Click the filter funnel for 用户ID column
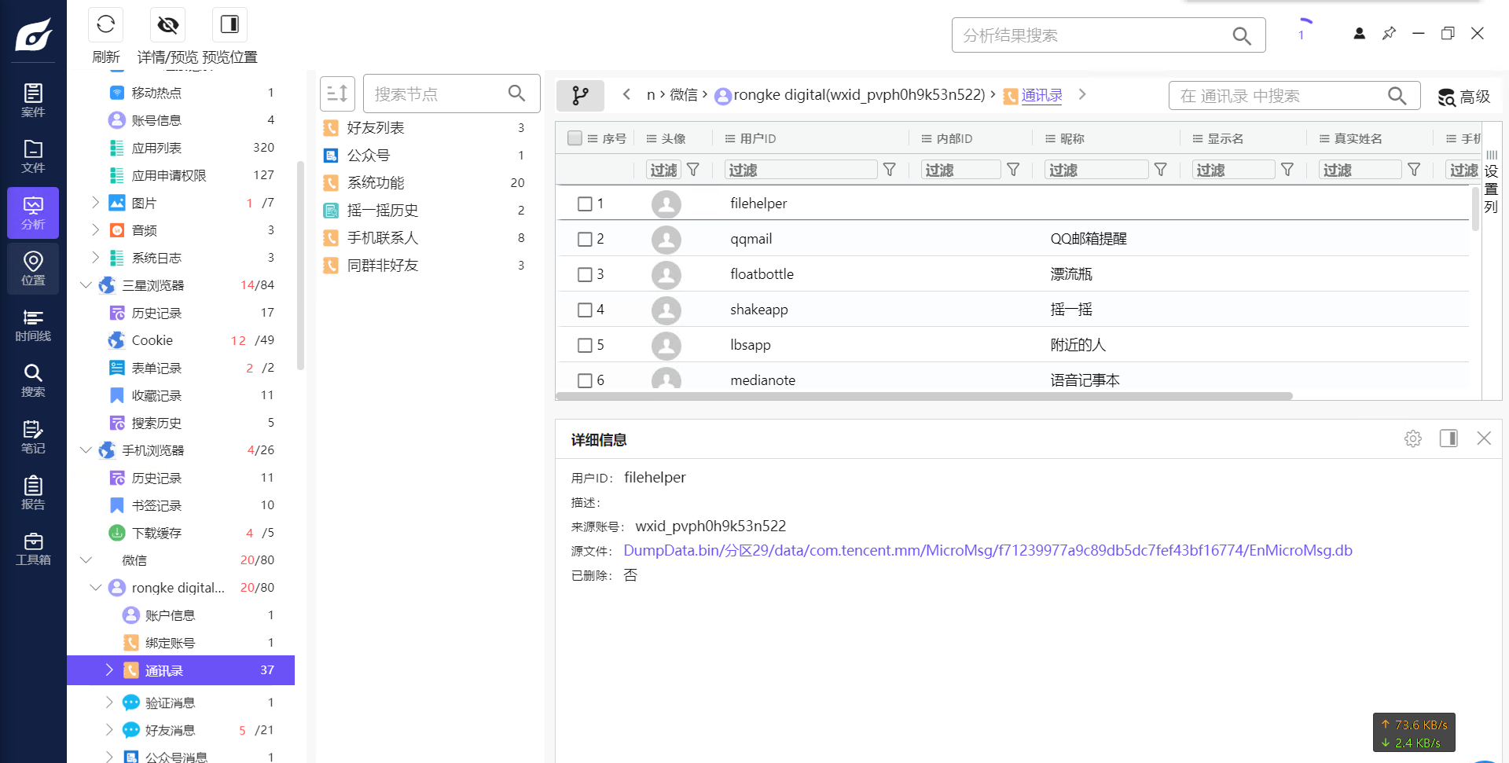This screenshot has width=1509, height=763. pos(890,170)
